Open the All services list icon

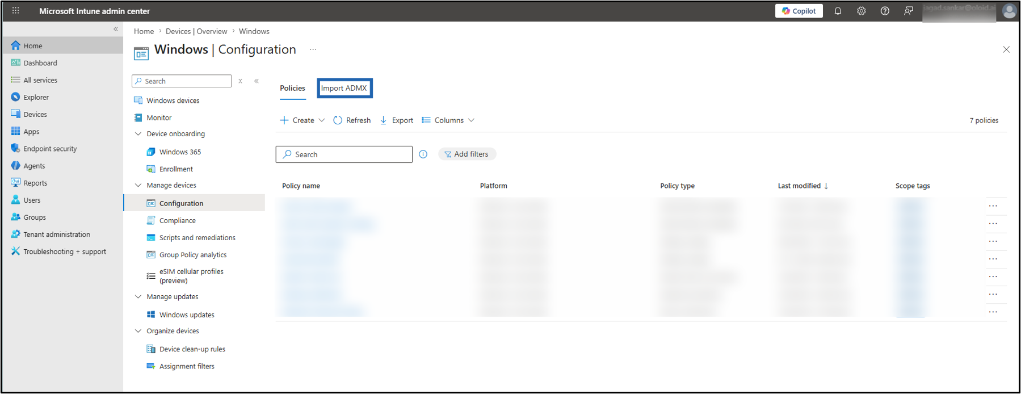click(x=15, y=79)
